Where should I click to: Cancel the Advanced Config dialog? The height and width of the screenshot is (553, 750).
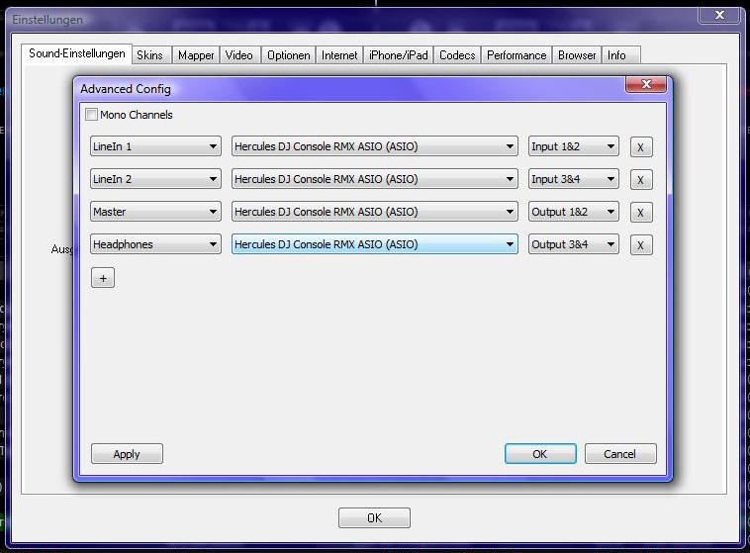click(620, 453)
